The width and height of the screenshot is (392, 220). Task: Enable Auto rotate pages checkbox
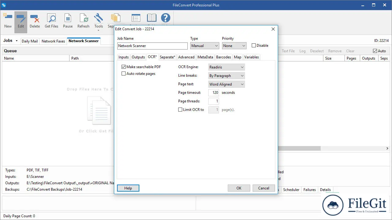tap(124, 74)
